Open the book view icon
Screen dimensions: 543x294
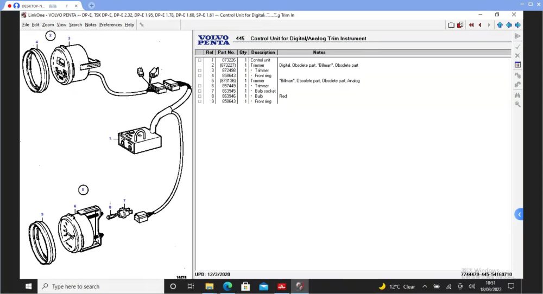point(451,25)
